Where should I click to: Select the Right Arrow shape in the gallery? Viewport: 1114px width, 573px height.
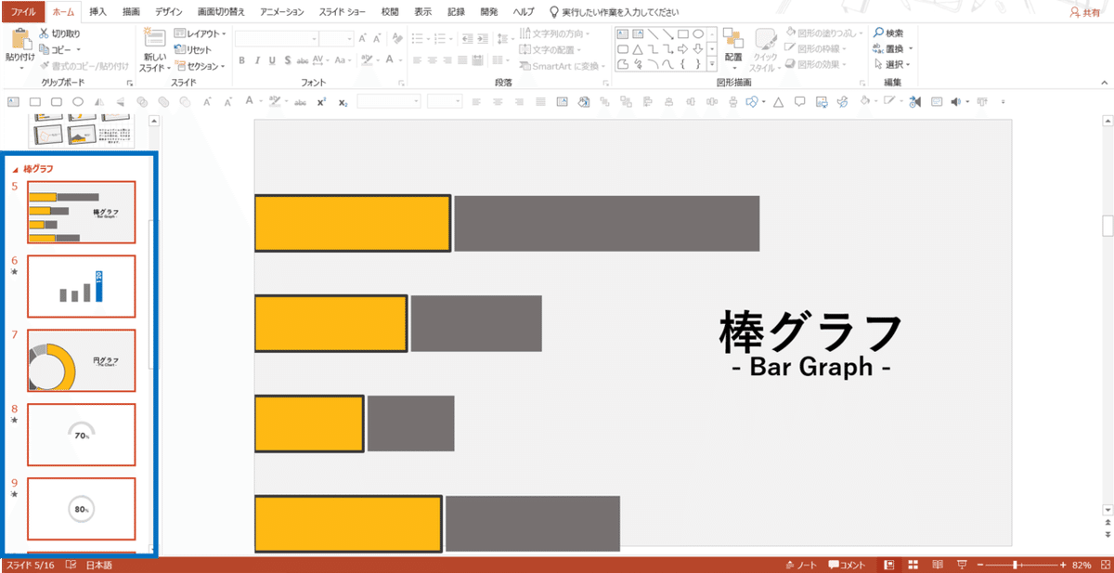(682, 49)
